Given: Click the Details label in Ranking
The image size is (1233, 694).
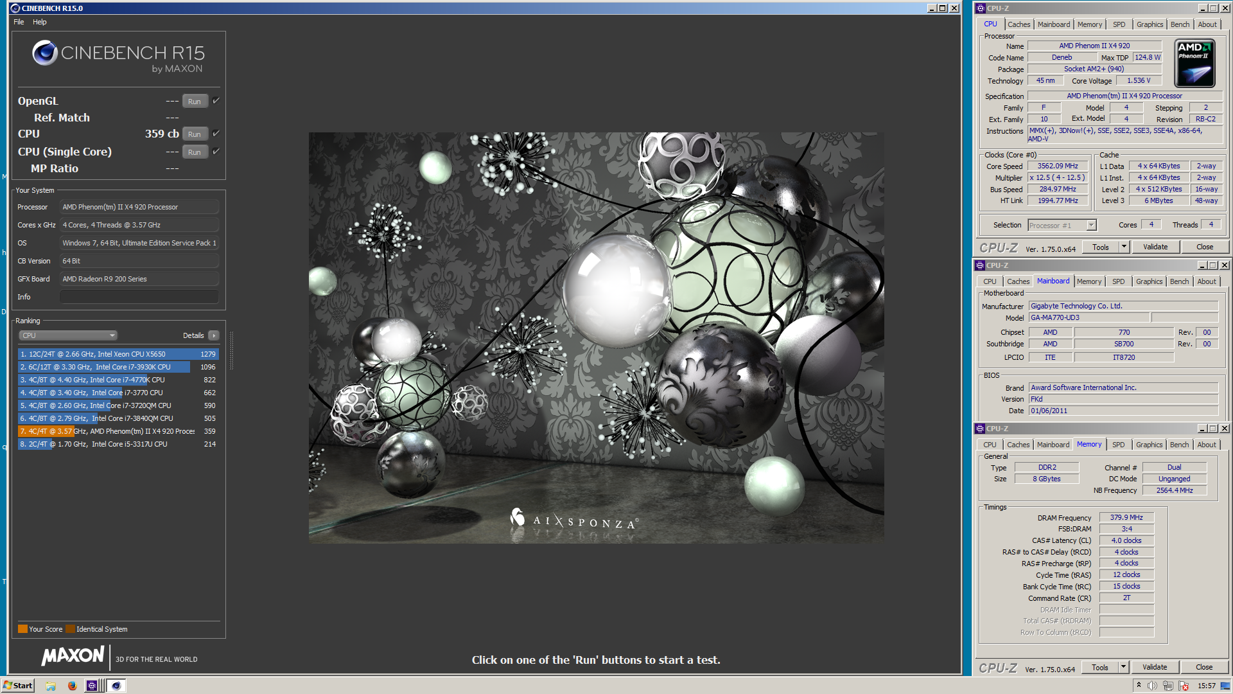Looking at the screenshot, I should tap(193, 335).
